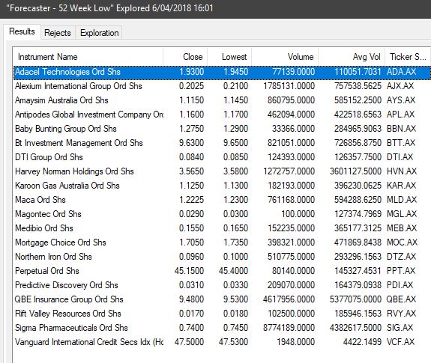Click Volume value 8774189.0000 for Sigma
The height and width of the screenshot is (363, 431).
[289, 328]
